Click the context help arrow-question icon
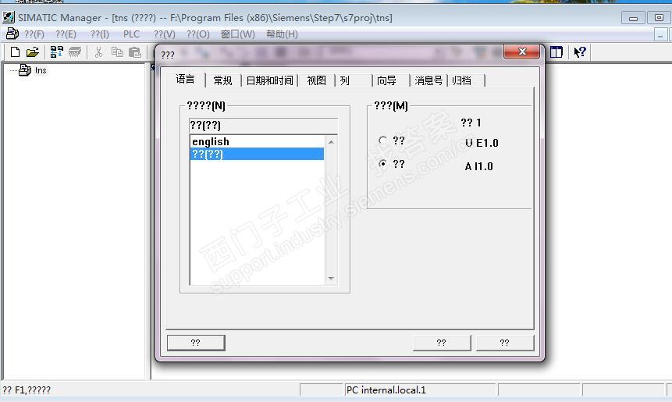 [x=580, y=52]
